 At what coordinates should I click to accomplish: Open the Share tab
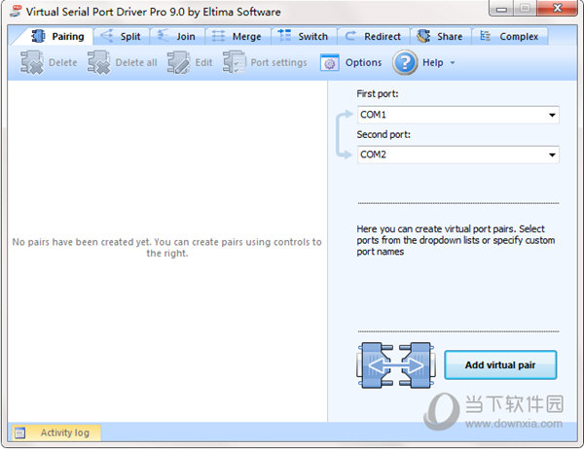pos(441,37)
